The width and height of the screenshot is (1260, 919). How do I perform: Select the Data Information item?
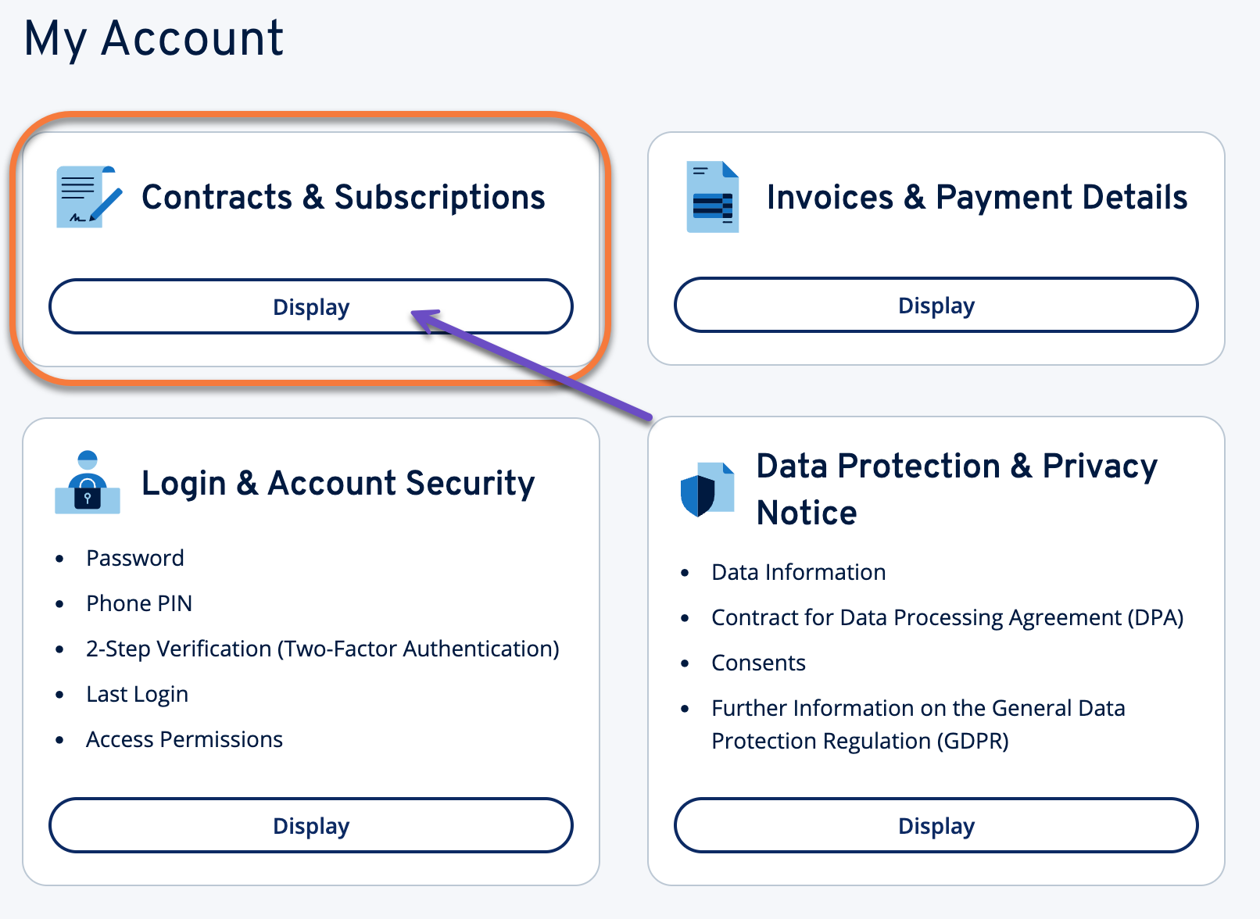[x=798, y=572]
